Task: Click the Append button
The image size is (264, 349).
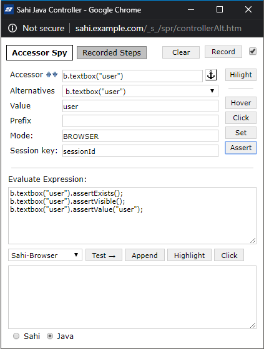Action: (145, 255)
